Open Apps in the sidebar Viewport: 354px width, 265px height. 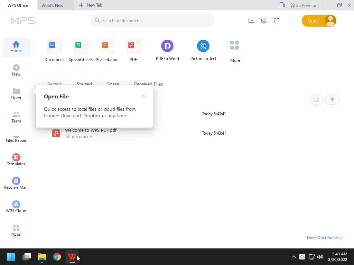pos(16,230)
